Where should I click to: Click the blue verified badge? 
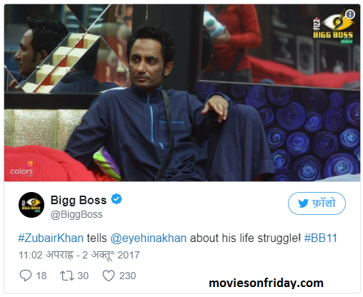(116, 199)
